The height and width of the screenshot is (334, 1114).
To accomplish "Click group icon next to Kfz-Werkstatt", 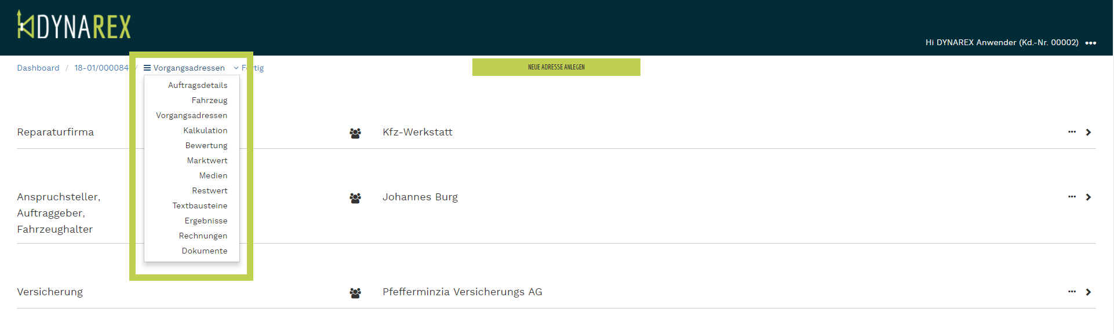I will tap(355, 133).
